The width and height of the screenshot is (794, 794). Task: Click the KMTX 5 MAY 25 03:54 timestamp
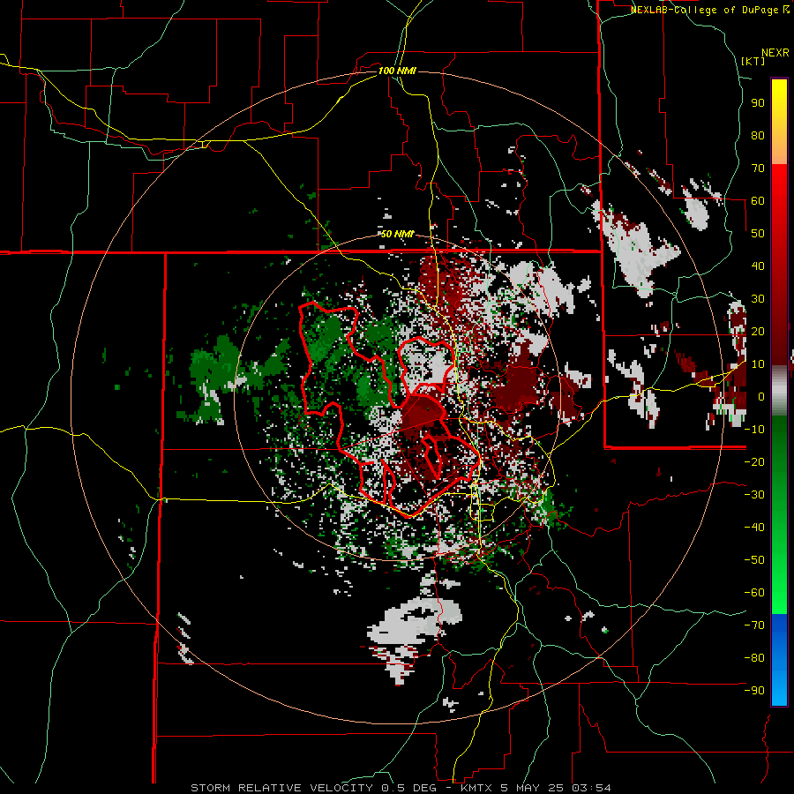tap(536, 788)
